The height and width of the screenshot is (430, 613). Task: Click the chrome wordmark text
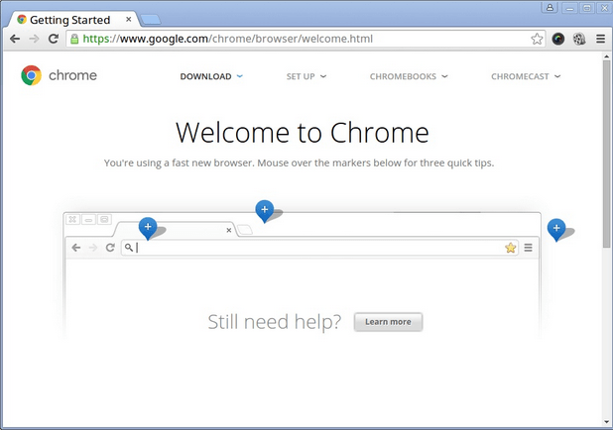pyautogui.click(x=72, y=75)
